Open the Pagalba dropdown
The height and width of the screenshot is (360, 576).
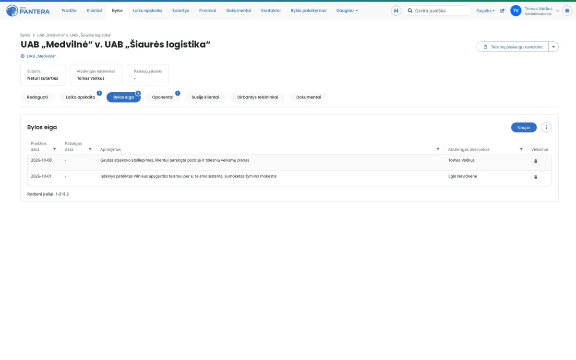point(486,11)
